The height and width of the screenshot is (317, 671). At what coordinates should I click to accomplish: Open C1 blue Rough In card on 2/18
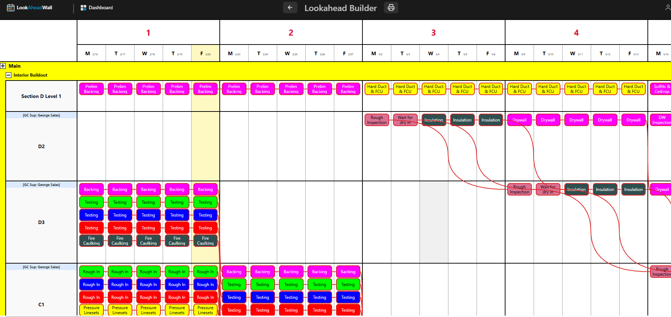148,285
